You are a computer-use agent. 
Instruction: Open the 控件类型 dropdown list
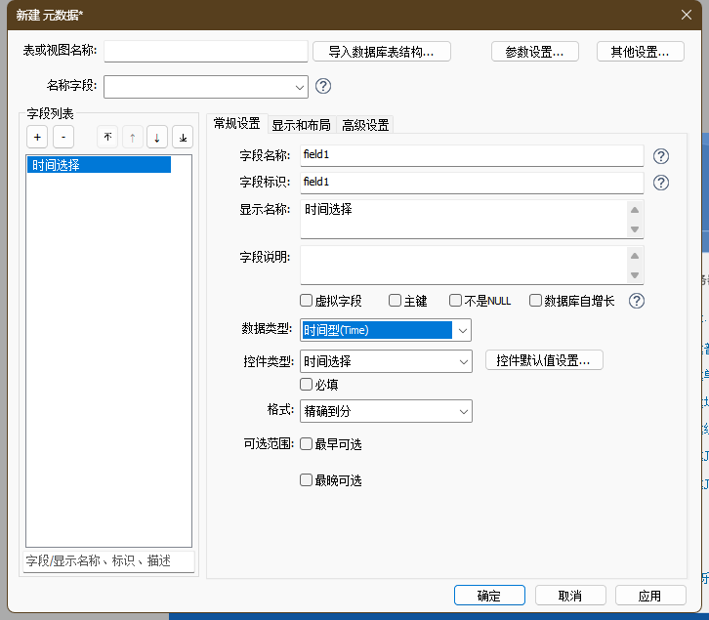(x=464, y=361)
